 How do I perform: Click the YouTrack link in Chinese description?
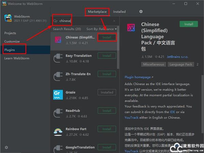tap(131, 151)
